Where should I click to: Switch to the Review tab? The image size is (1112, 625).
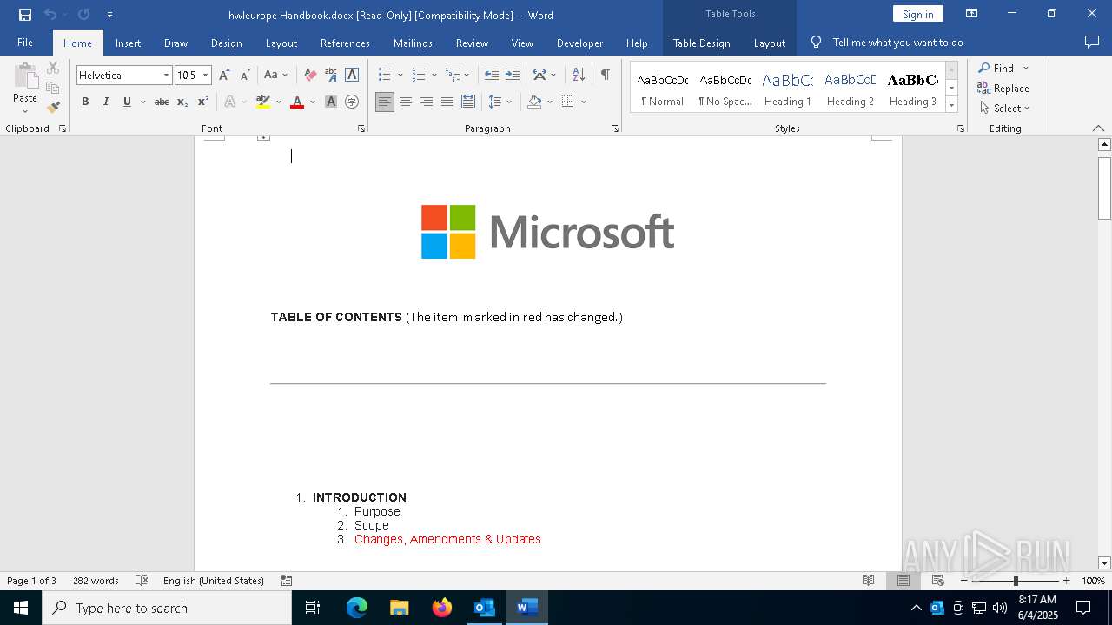[472, 43]
